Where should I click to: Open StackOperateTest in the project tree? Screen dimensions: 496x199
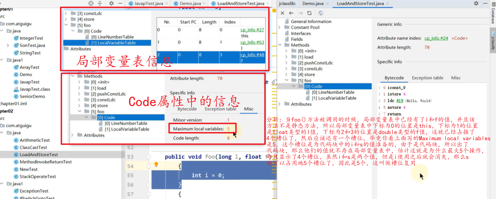point(38,177)
